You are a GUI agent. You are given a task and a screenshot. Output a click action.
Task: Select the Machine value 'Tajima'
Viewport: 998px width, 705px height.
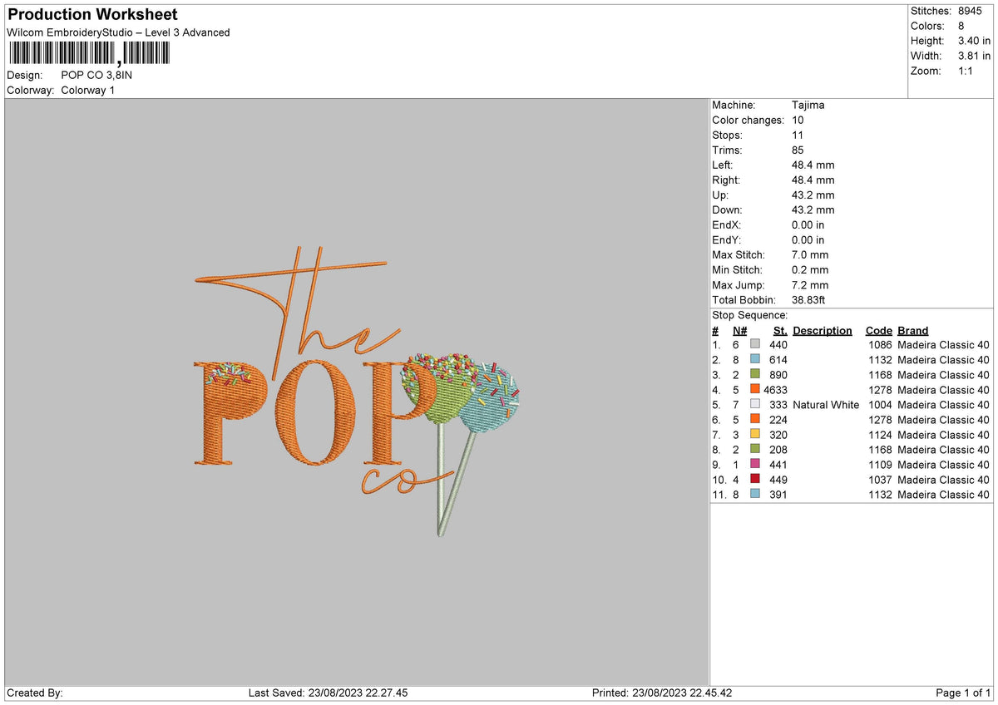pos(808,106)
